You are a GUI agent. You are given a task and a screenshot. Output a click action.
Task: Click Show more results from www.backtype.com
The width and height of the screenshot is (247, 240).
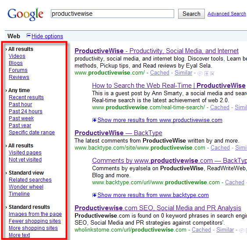click(153, 195)
